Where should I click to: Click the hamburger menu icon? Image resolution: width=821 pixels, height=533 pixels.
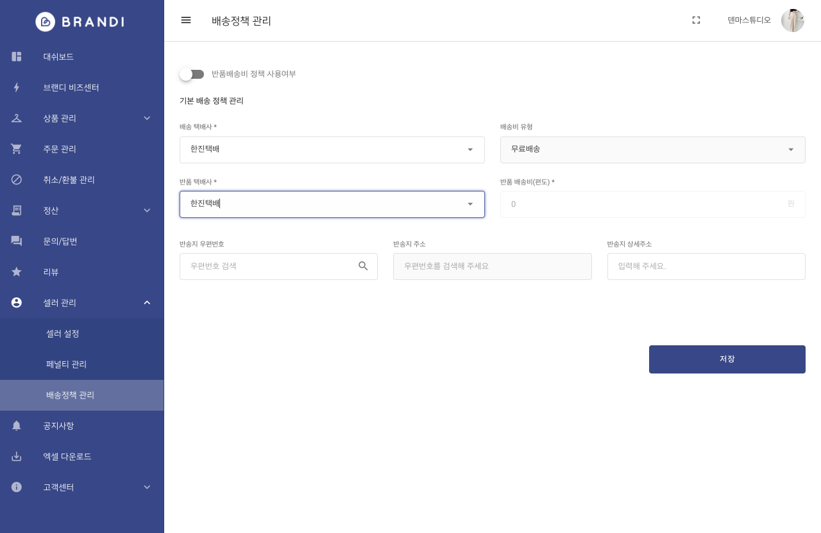click(x=186, y=20)
